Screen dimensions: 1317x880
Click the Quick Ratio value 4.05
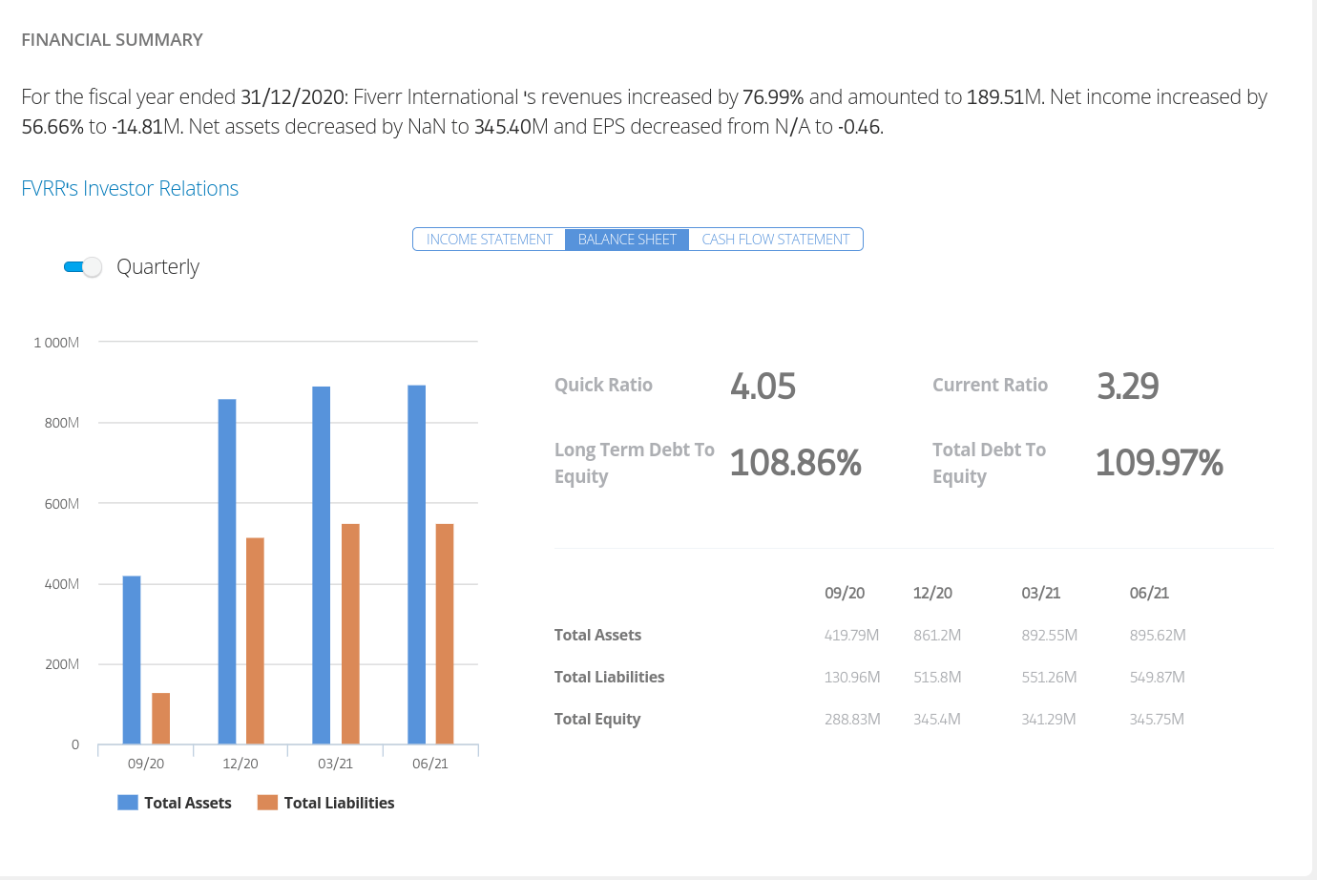[763, 386]
